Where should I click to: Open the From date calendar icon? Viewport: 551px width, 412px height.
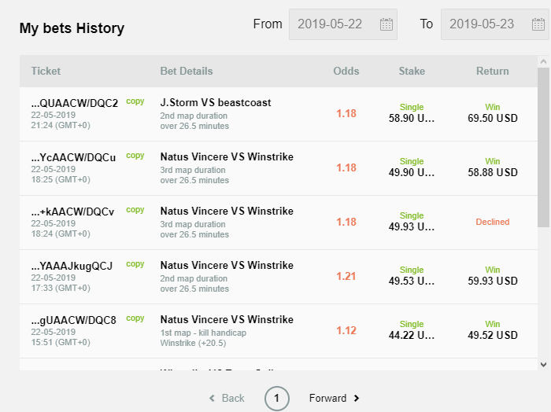386,24
